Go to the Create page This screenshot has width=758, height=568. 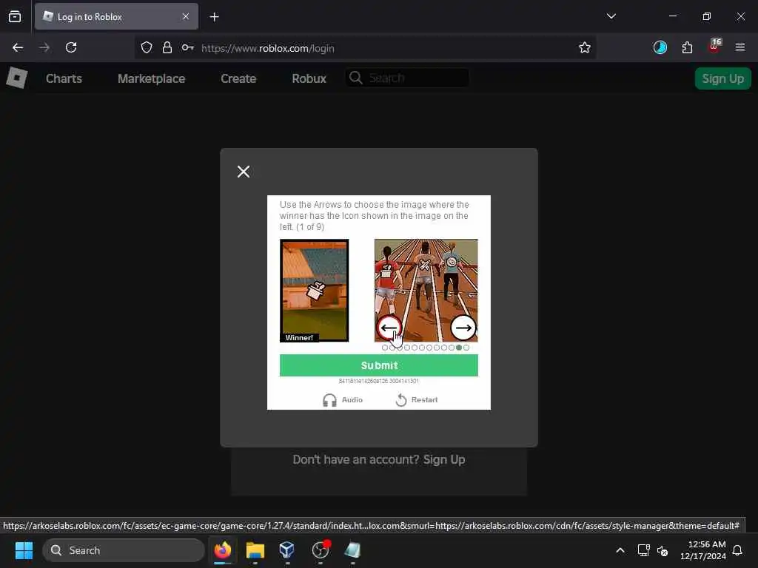tap(238, 78)
